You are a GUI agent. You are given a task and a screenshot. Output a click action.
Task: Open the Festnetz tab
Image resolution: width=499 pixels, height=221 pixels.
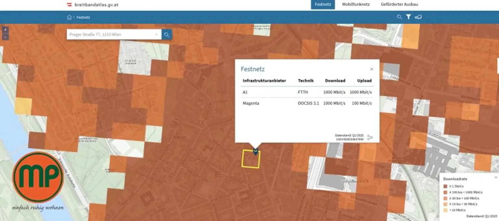(x=323, y=5)
